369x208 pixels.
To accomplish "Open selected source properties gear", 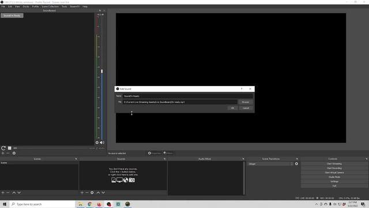I will click(92, 192).
